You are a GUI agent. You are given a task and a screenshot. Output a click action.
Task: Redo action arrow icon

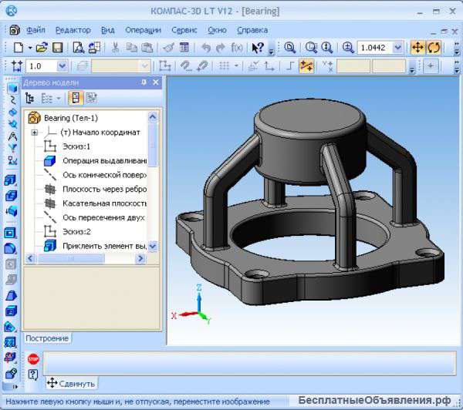pyautogui.click(x=220, y=47)
